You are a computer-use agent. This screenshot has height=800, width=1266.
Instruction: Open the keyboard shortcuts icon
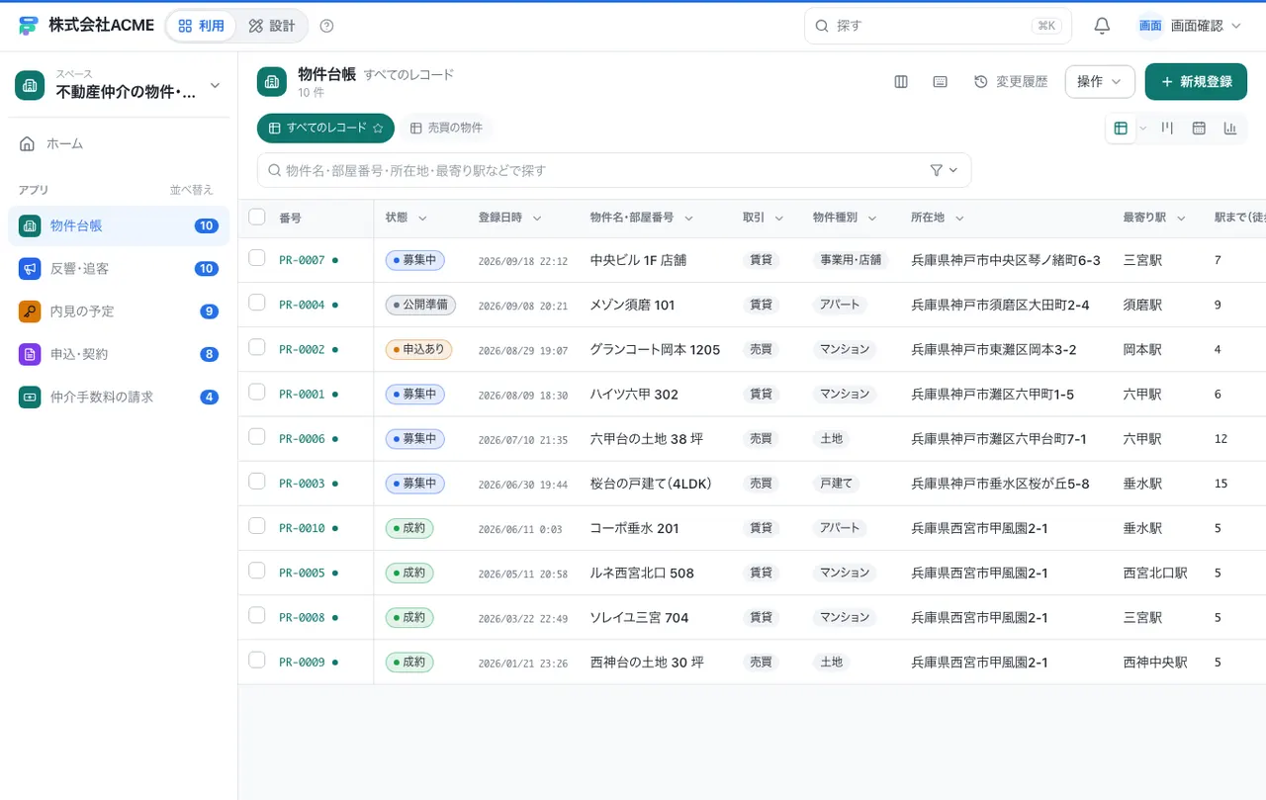click(x=941, y=81)
